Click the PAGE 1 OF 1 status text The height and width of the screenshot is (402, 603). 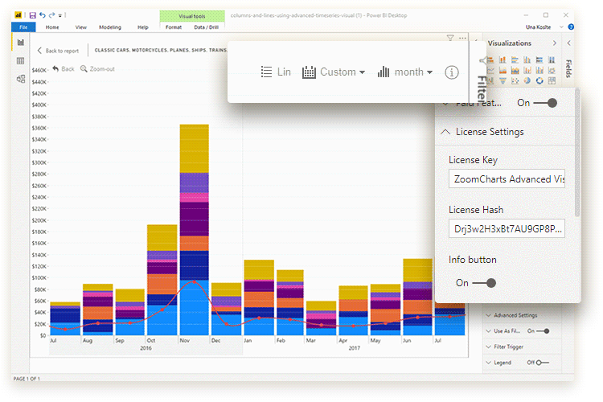27,379
